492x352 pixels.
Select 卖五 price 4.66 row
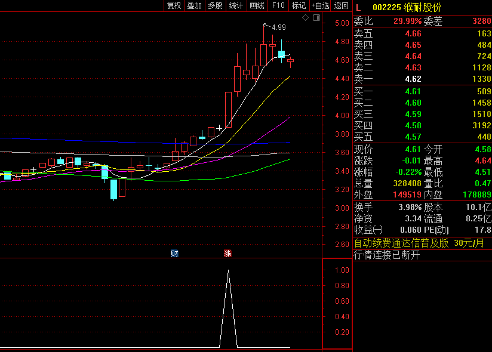tap(422, 33)
